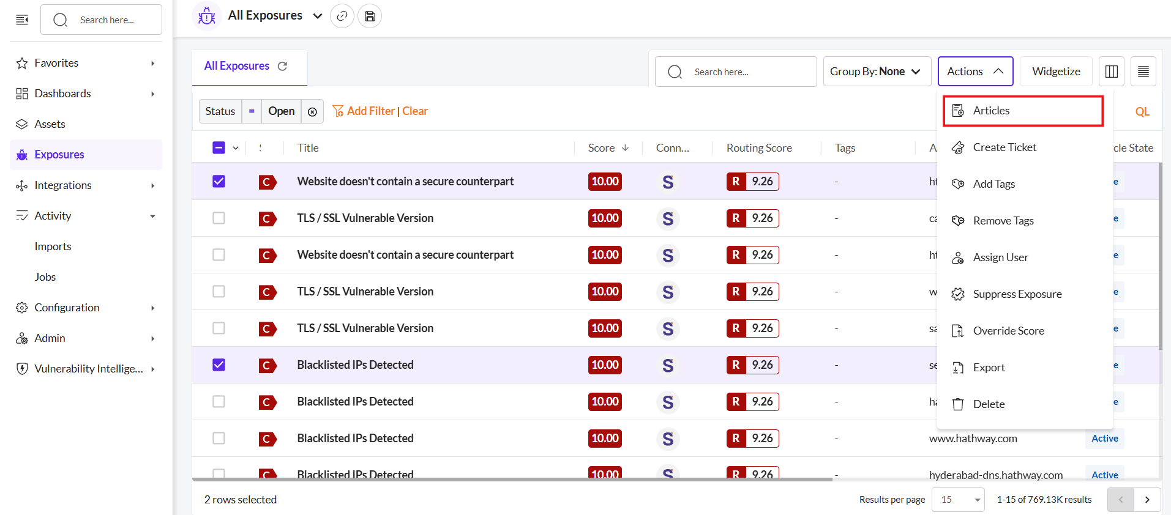Check the first TLS / SSL Vulnerable Version row
Viewport: 1171px width, 515px height.
[219, 218]
